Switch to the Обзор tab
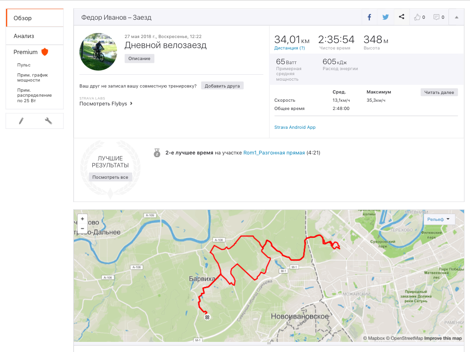470x352 pixels. 34,18
